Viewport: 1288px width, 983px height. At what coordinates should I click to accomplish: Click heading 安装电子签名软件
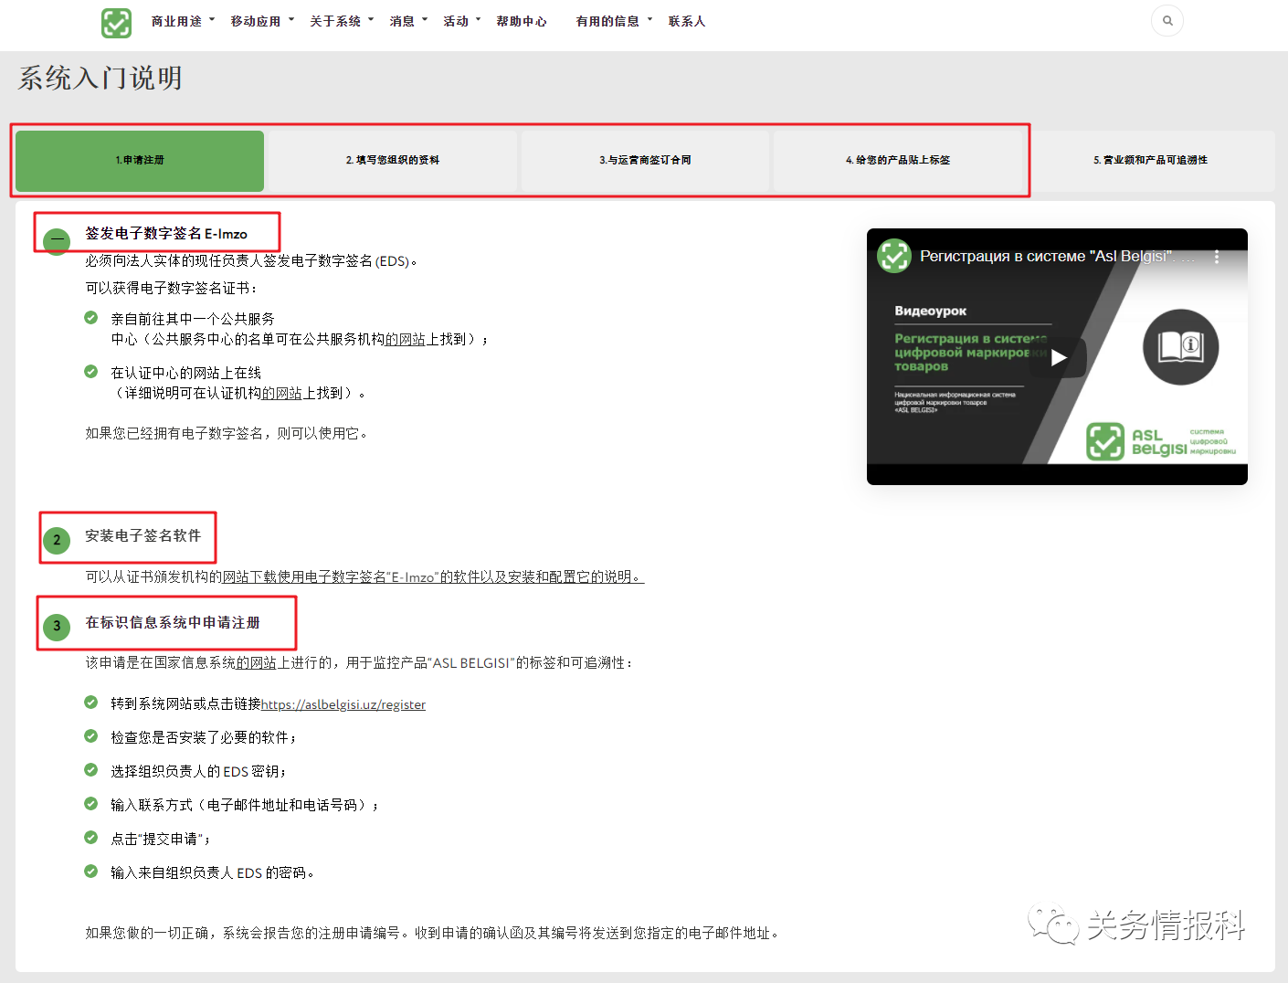[x=143, y=536]
